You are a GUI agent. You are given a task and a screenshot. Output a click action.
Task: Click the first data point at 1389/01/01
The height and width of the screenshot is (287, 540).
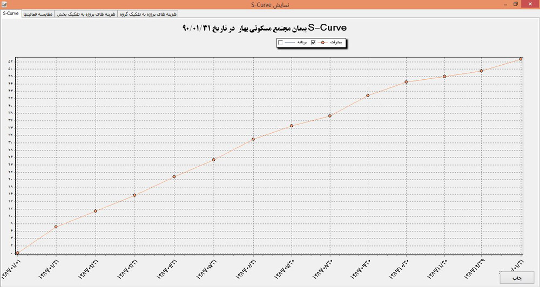coord(17,252)
